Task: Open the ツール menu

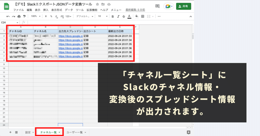Action: 80,10
